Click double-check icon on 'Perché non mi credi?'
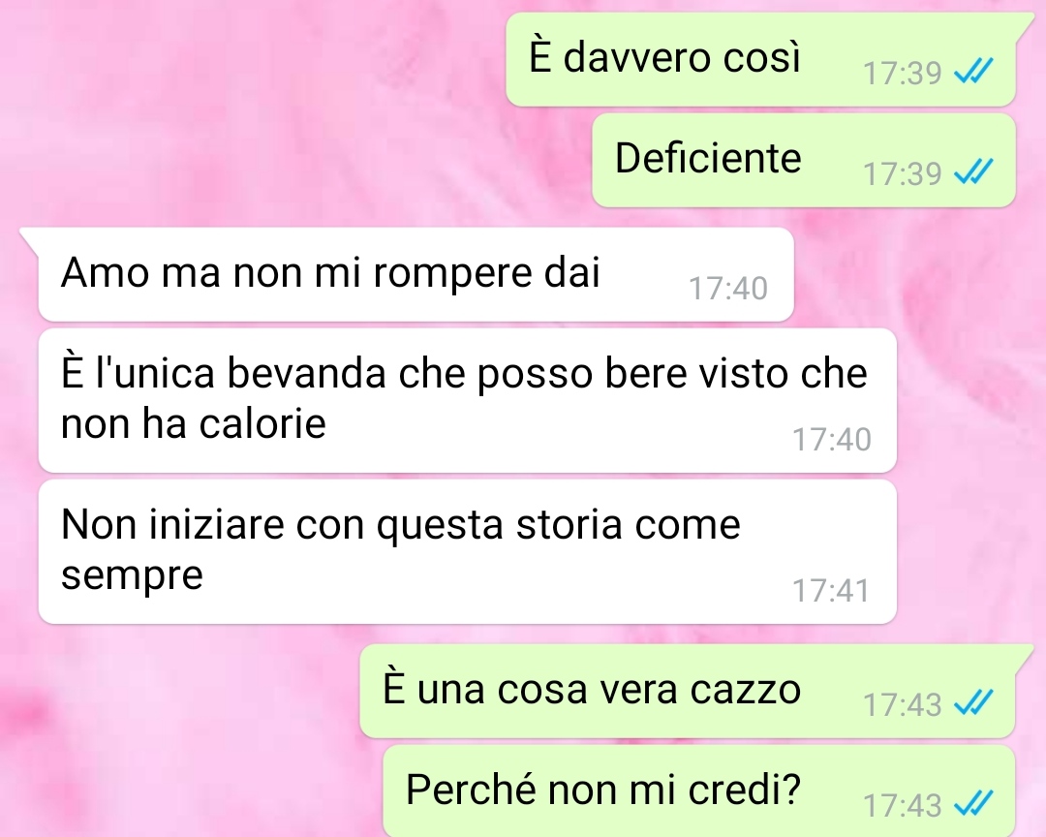The height and width of the screenshot is (837, 1046). click(x=973, y=803)
